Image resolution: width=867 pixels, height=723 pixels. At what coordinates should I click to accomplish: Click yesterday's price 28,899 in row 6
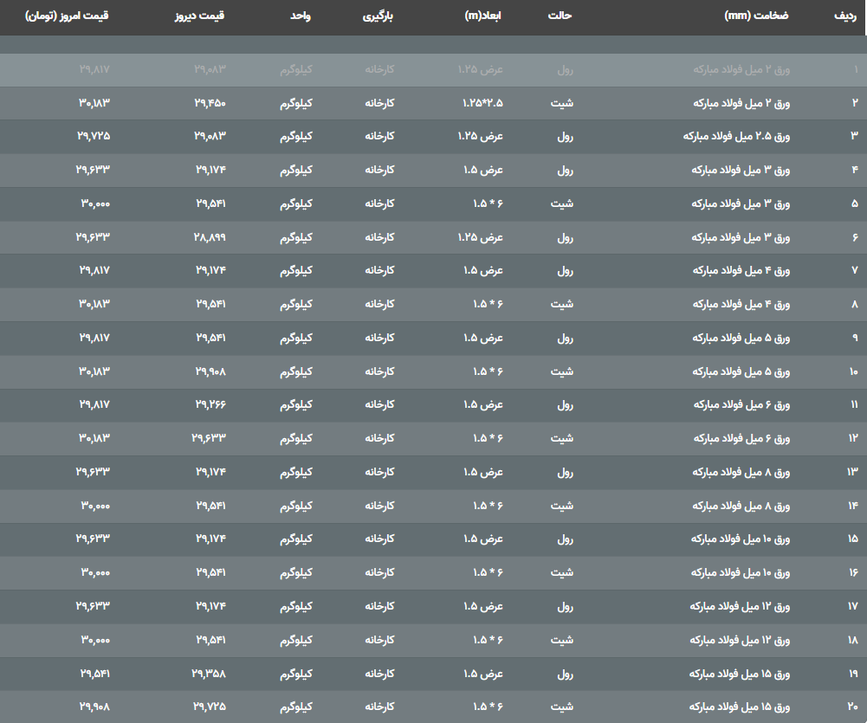tap(210, 236)
